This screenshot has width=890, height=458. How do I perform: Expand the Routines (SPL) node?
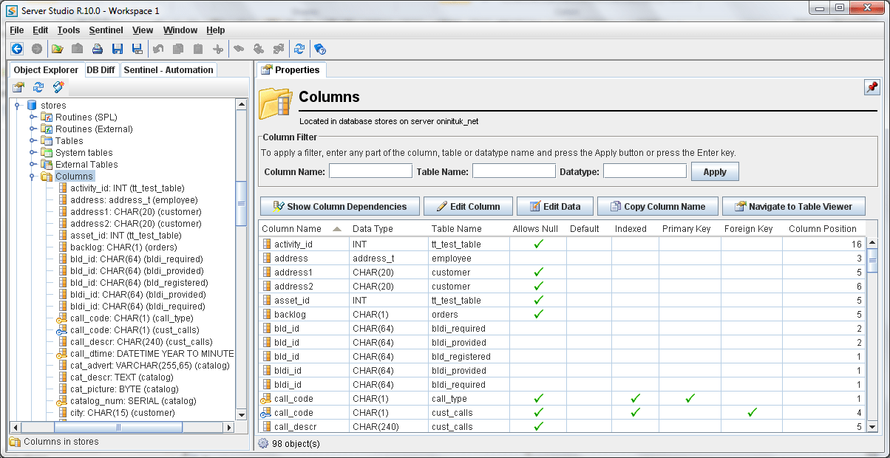(x=33, y=117)
